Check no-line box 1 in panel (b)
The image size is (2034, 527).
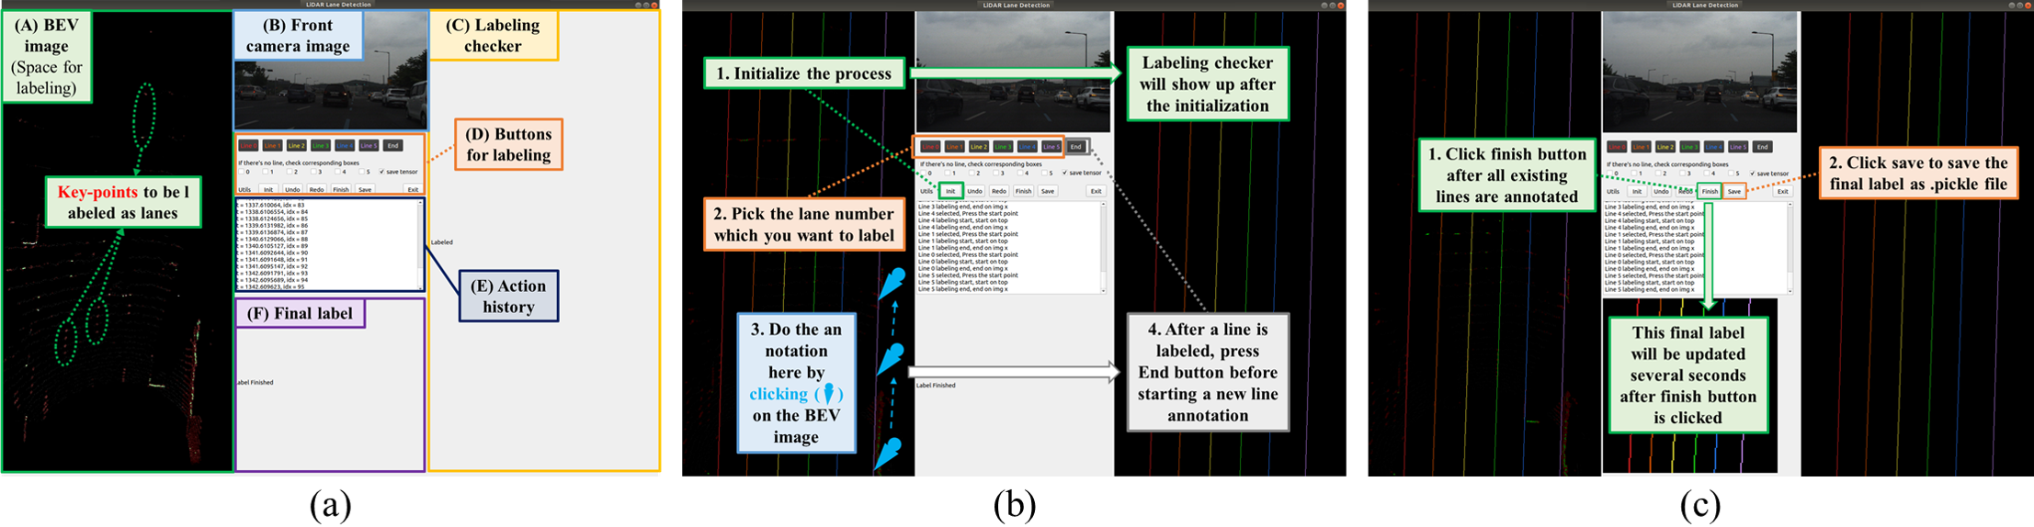coord(947,173)
